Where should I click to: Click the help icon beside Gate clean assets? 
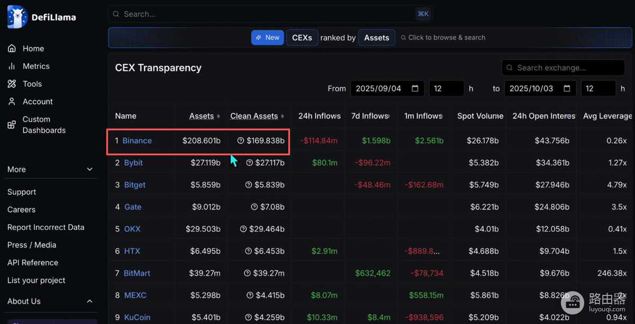point(254,207)
